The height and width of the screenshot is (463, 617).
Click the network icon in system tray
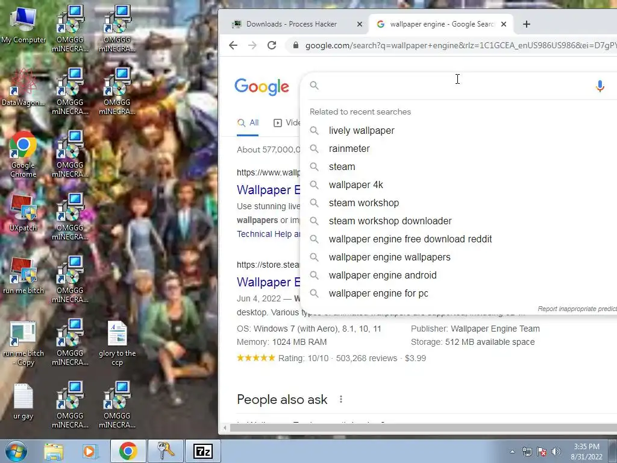pyautogui.click(x=527, y=452)
